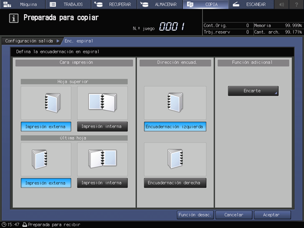Screen dimensions: 304x228
Task: Click the Enc. espiral breadcrumb
Action: 79,41
